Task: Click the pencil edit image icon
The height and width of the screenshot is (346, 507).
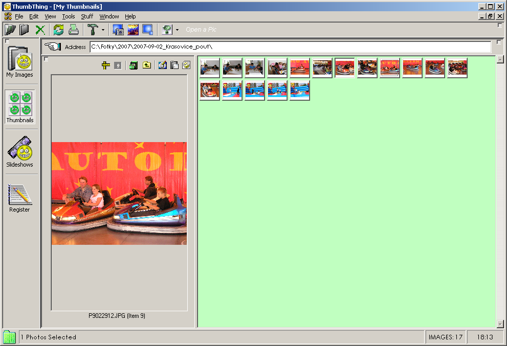Action: coord(163,65)
